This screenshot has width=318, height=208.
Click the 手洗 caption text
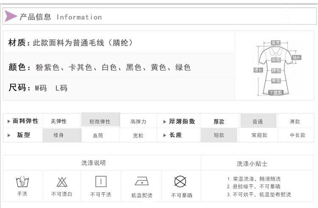[22, 194]
